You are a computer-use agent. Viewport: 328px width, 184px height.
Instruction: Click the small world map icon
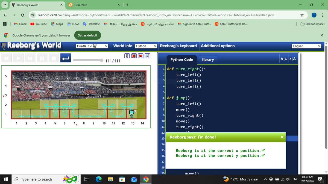(148, 56)
